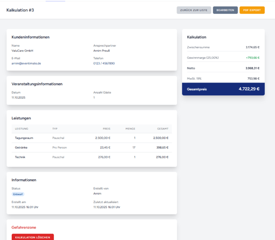Click the phone number 0123 / 4567890

click(x=104, y=63)
